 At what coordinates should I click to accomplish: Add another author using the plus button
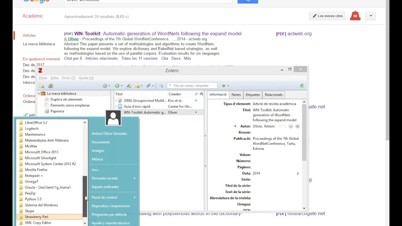(297, 126)
